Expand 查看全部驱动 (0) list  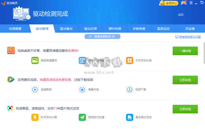102,37
